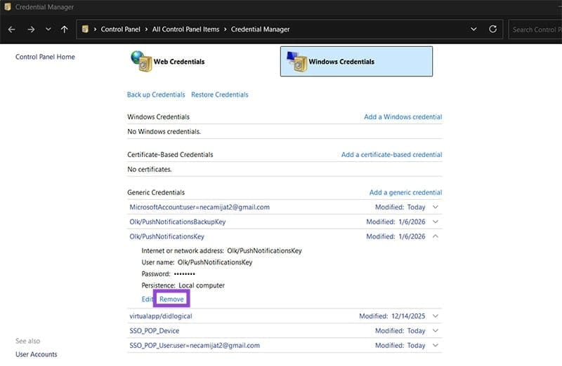Go back using the back arrow
This screenshot has height=366, width=562.
point(11,29)
